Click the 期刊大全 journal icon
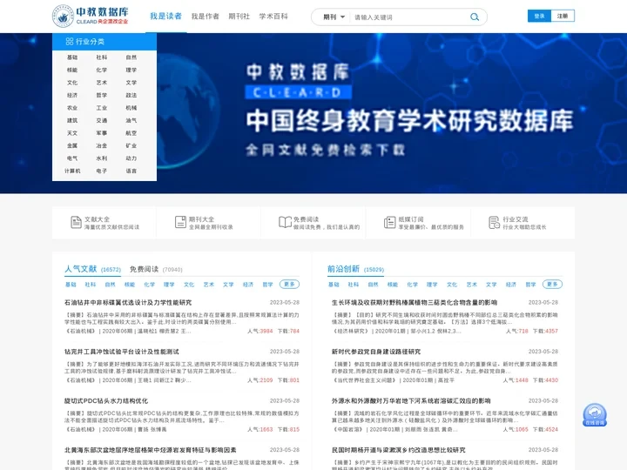This screenshot has height=470, width=627. [x=181, y=222]
